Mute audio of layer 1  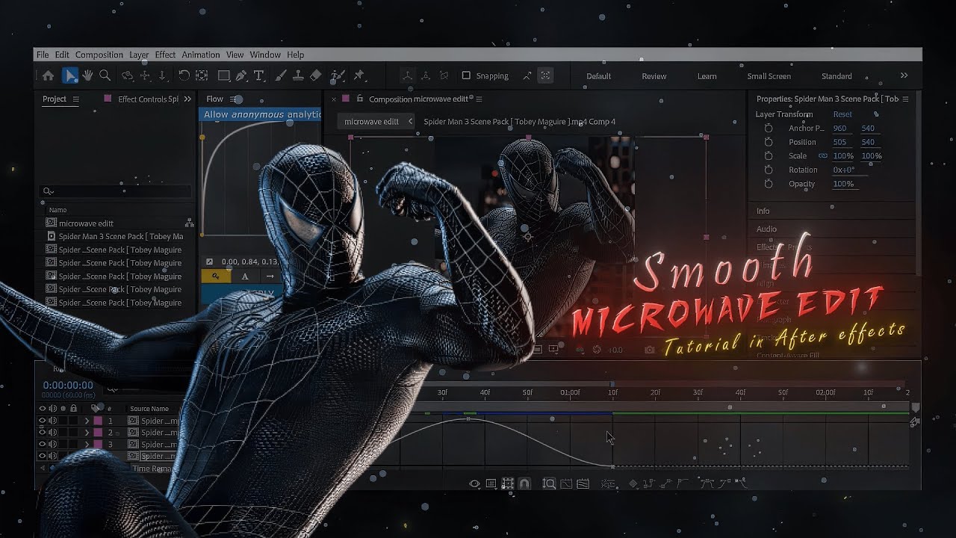click(53, 421)
